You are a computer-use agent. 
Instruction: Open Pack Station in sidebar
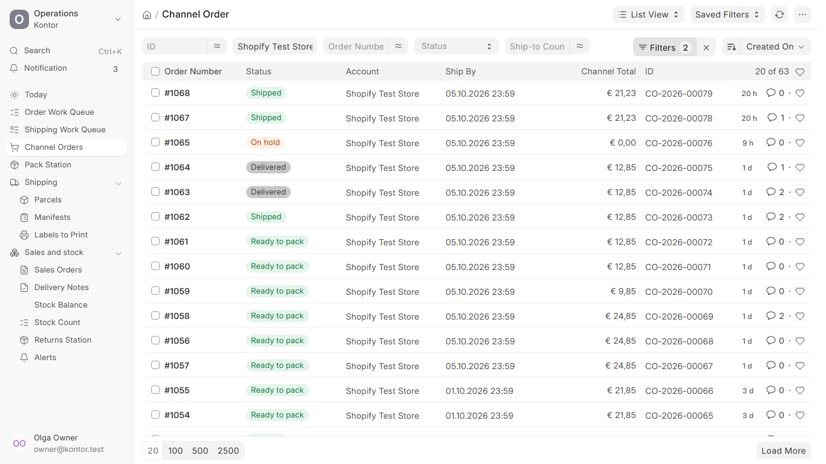(x=67, y=165)
